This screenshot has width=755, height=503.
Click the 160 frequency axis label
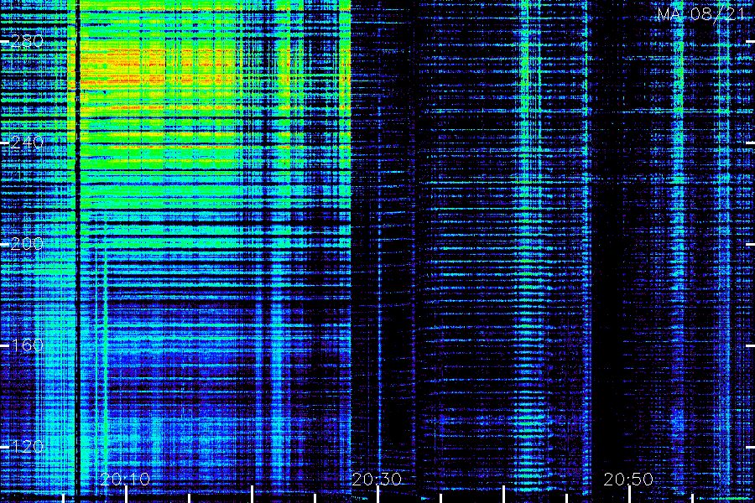coord(27,345)
